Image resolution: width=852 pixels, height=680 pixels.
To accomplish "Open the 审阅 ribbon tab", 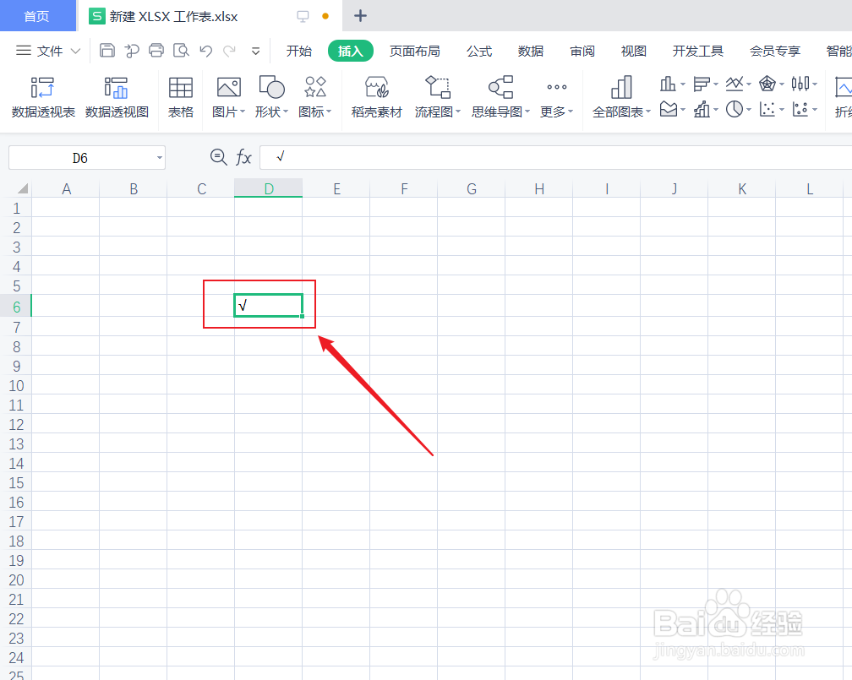I will [x=582, y=51].
